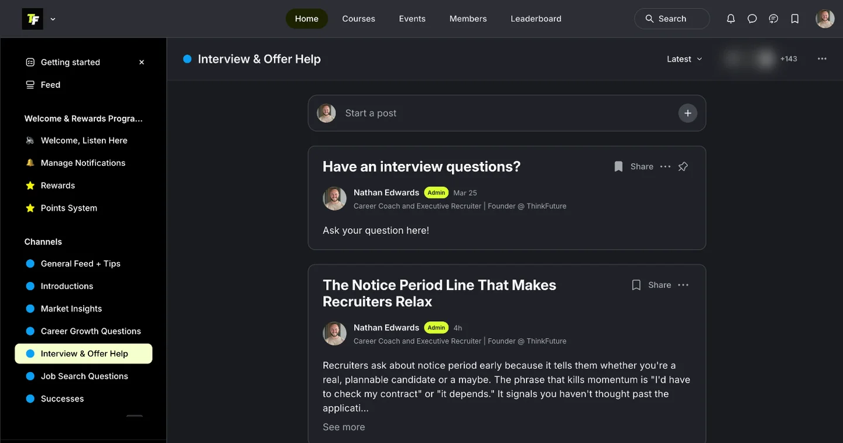This screenshot has height=443, width=843.
Task: Open Career Growth Questions channel
Action: coord(84,331)
